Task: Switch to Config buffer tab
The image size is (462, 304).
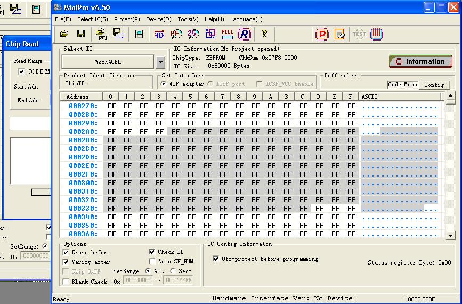Action: click(434, 85)
